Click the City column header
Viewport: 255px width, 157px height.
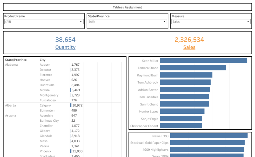coord(43,60)
